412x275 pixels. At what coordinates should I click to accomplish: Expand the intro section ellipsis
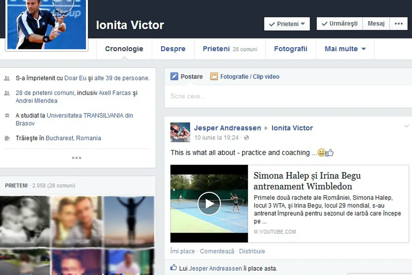(77, 158)
